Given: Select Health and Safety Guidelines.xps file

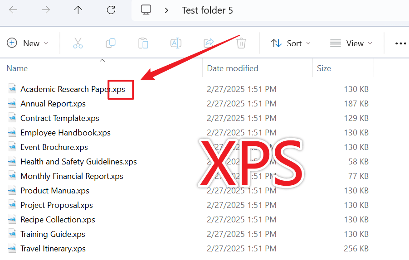Looking at the screenshot, I should pyautogui.click(x=78, y=162).
